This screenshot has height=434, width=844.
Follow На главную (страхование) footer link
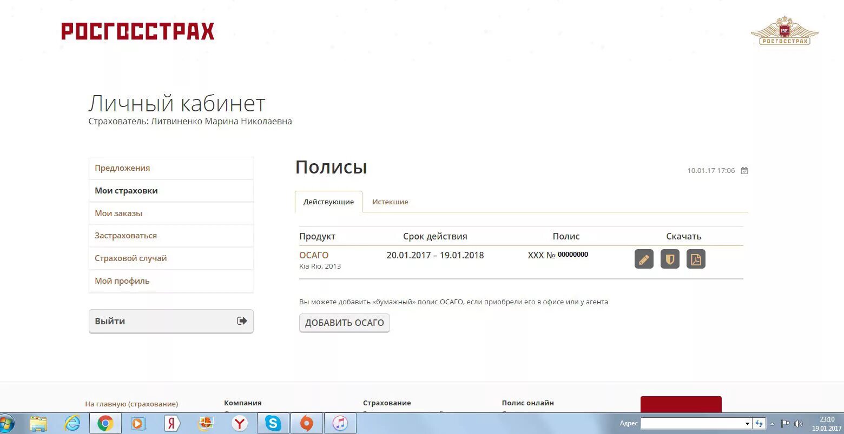click(131, 404)
